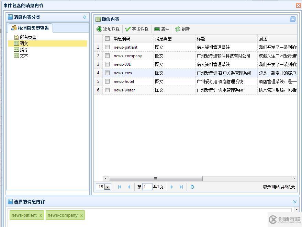Click title 广州爱奇迪 送水管理系统
Screen dimensions: 302x227
pyautogui.click(x=220, y=90)
